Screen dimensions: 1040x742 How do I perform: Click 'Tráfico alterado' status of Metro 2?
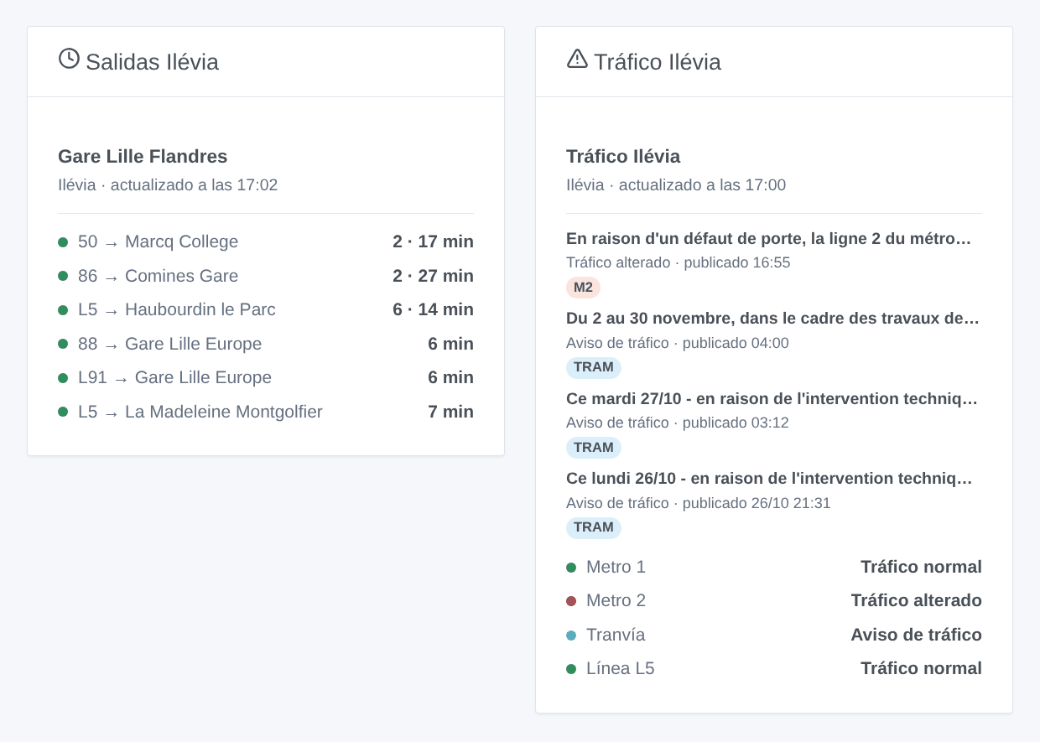(x=917, y=601)
